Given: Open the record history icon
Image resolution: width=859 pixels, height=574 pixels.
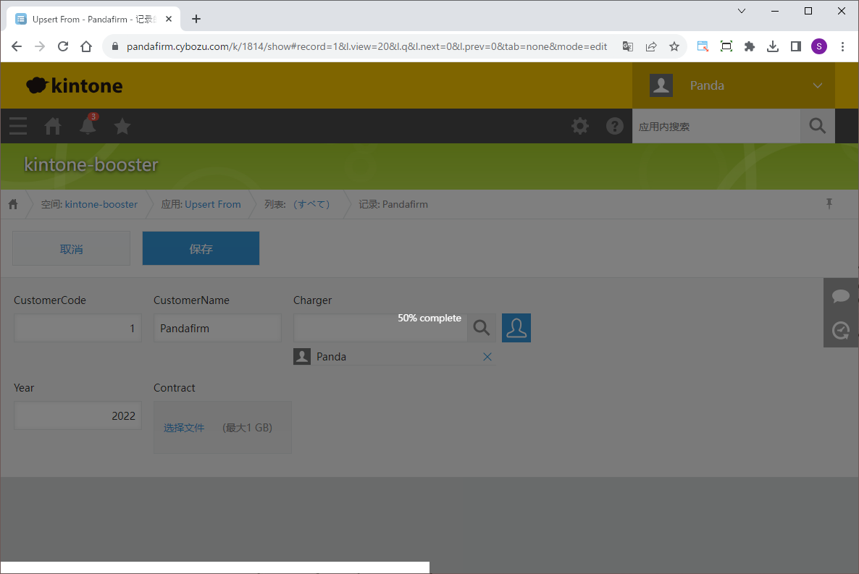Looking at the screenshot, I should click(841, 330).
